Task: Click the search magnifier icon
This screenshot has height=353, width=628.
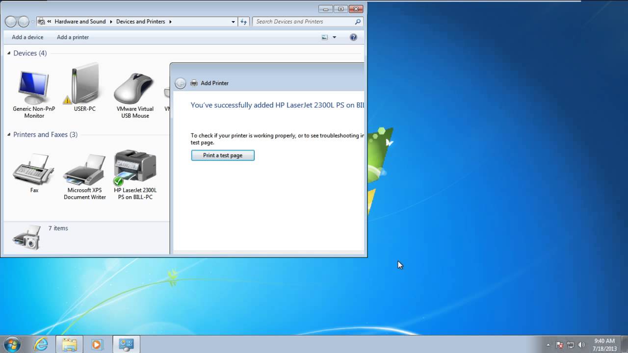Action: [358, 22]
